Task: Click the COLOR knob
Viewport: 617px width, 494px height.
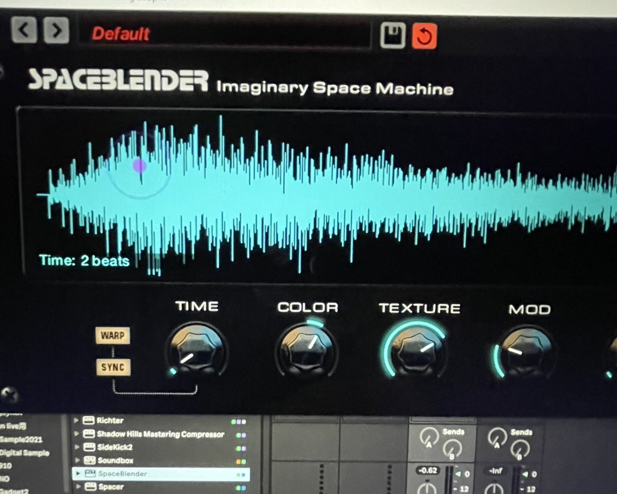Action: click(x=306, y=351)
